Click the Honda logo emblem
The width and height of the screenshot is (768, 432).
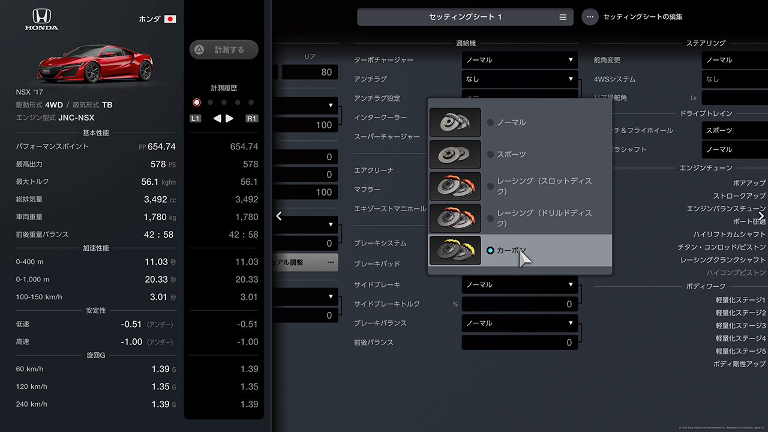click(x=41, y=19)
